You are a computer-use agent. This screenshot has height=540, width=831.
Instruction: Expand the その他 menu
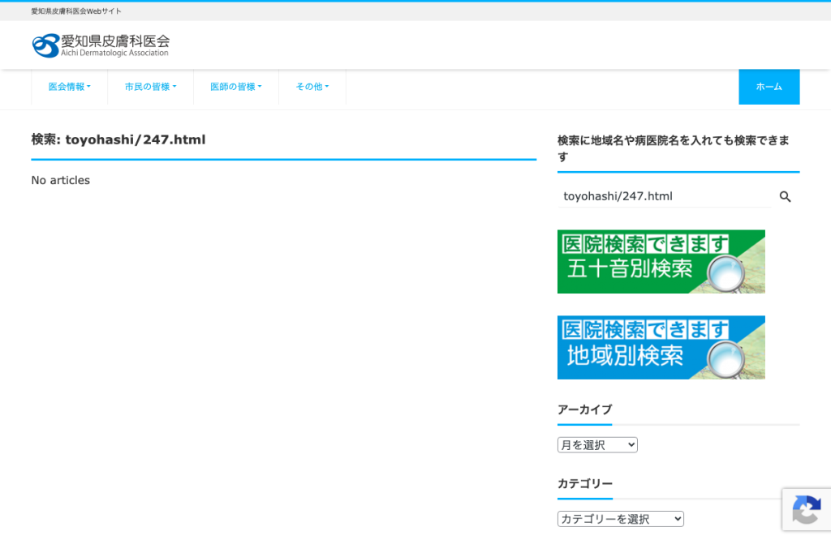pyautogui.click(x=312, y=87)
